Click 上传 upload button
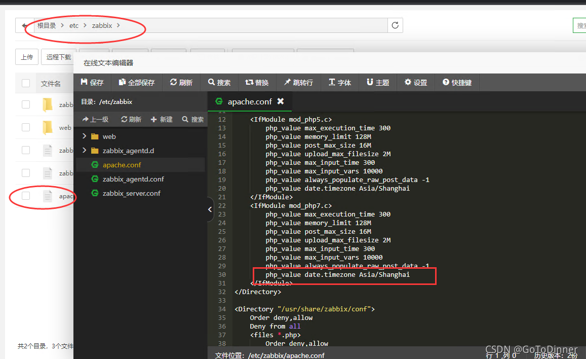 point(27,57)
